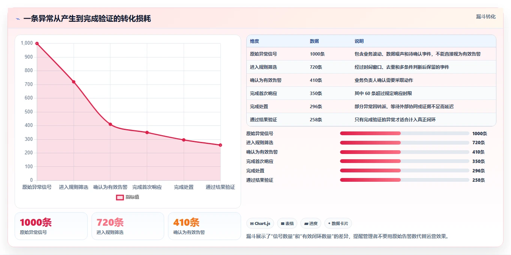This screenshot has width=511, height=255.
Task: Click the Chart.js badge
Action: (260, 223)
